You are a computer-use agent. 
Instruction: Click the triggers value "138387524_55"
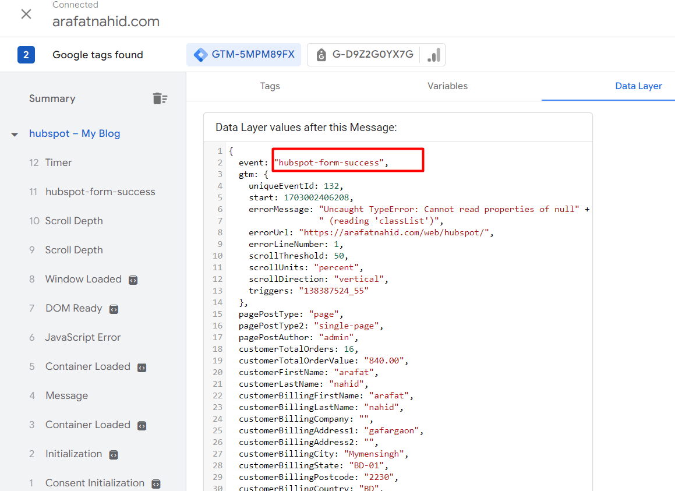334,291
